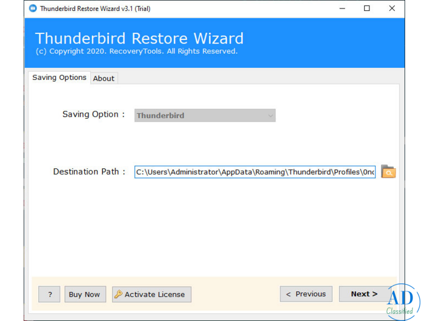Click the 'Saving Option :' label
The height and width of the screenshot is (321, 430).
(93, 114)
